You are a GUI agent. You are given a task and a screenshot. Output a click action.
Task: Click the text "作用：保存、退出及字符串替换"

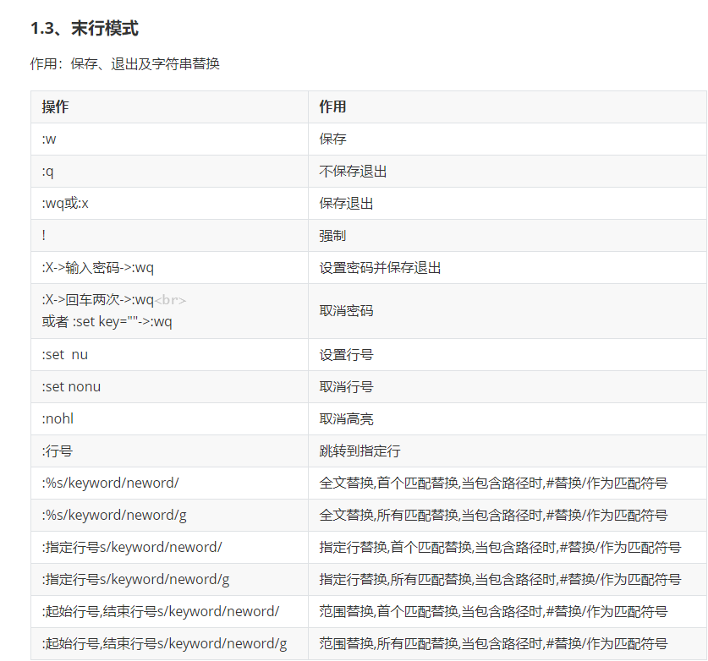[125, 63]
